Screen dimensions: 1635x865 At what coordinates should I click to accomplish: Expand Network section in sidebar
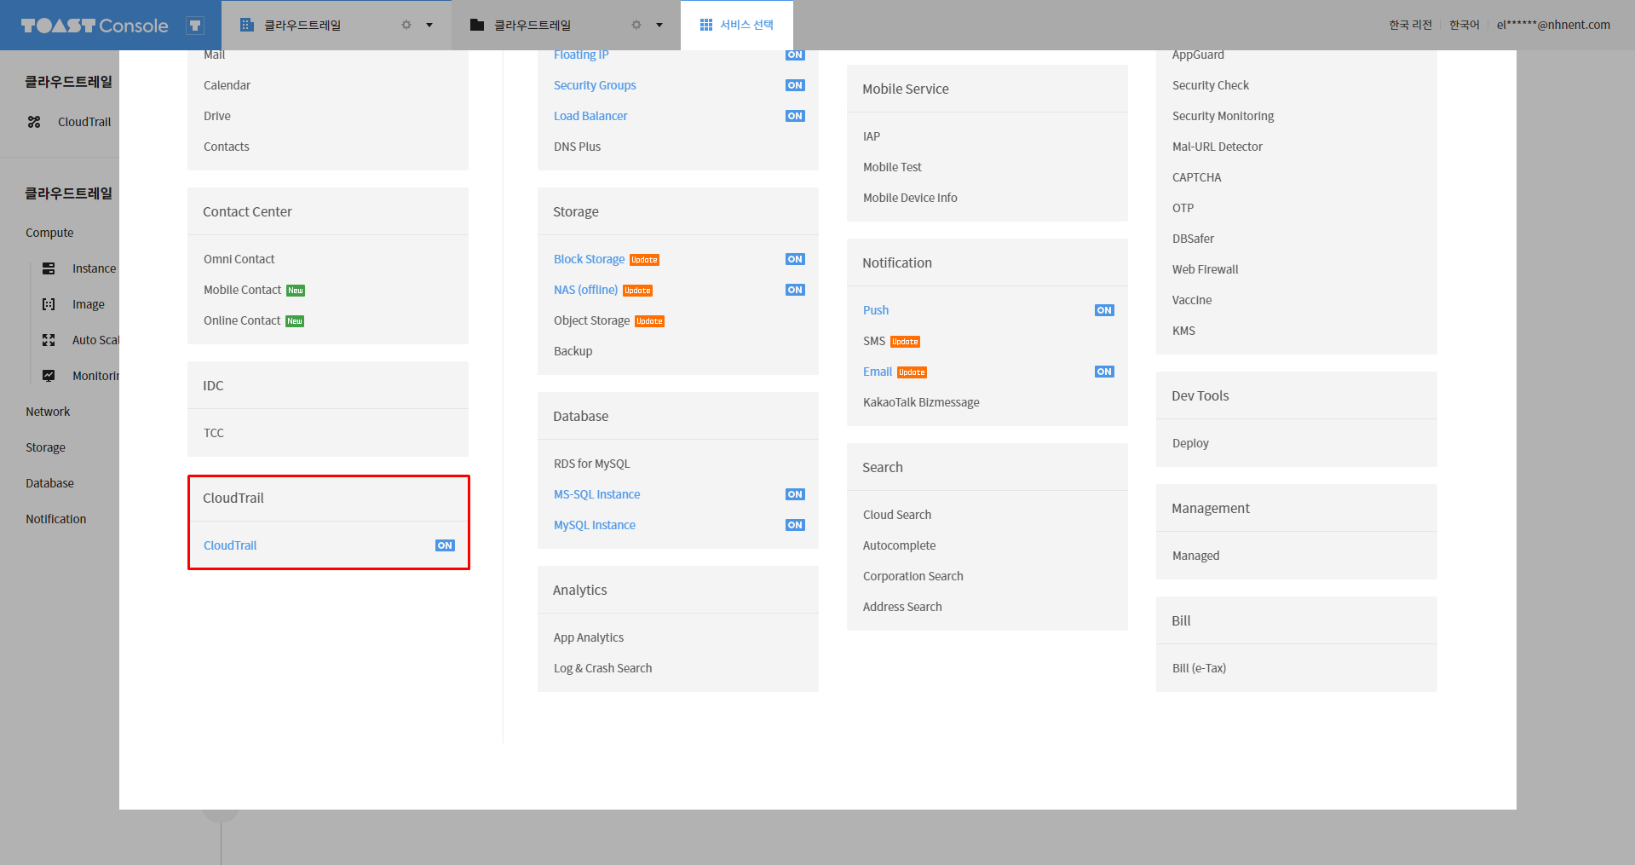[48, 412]
